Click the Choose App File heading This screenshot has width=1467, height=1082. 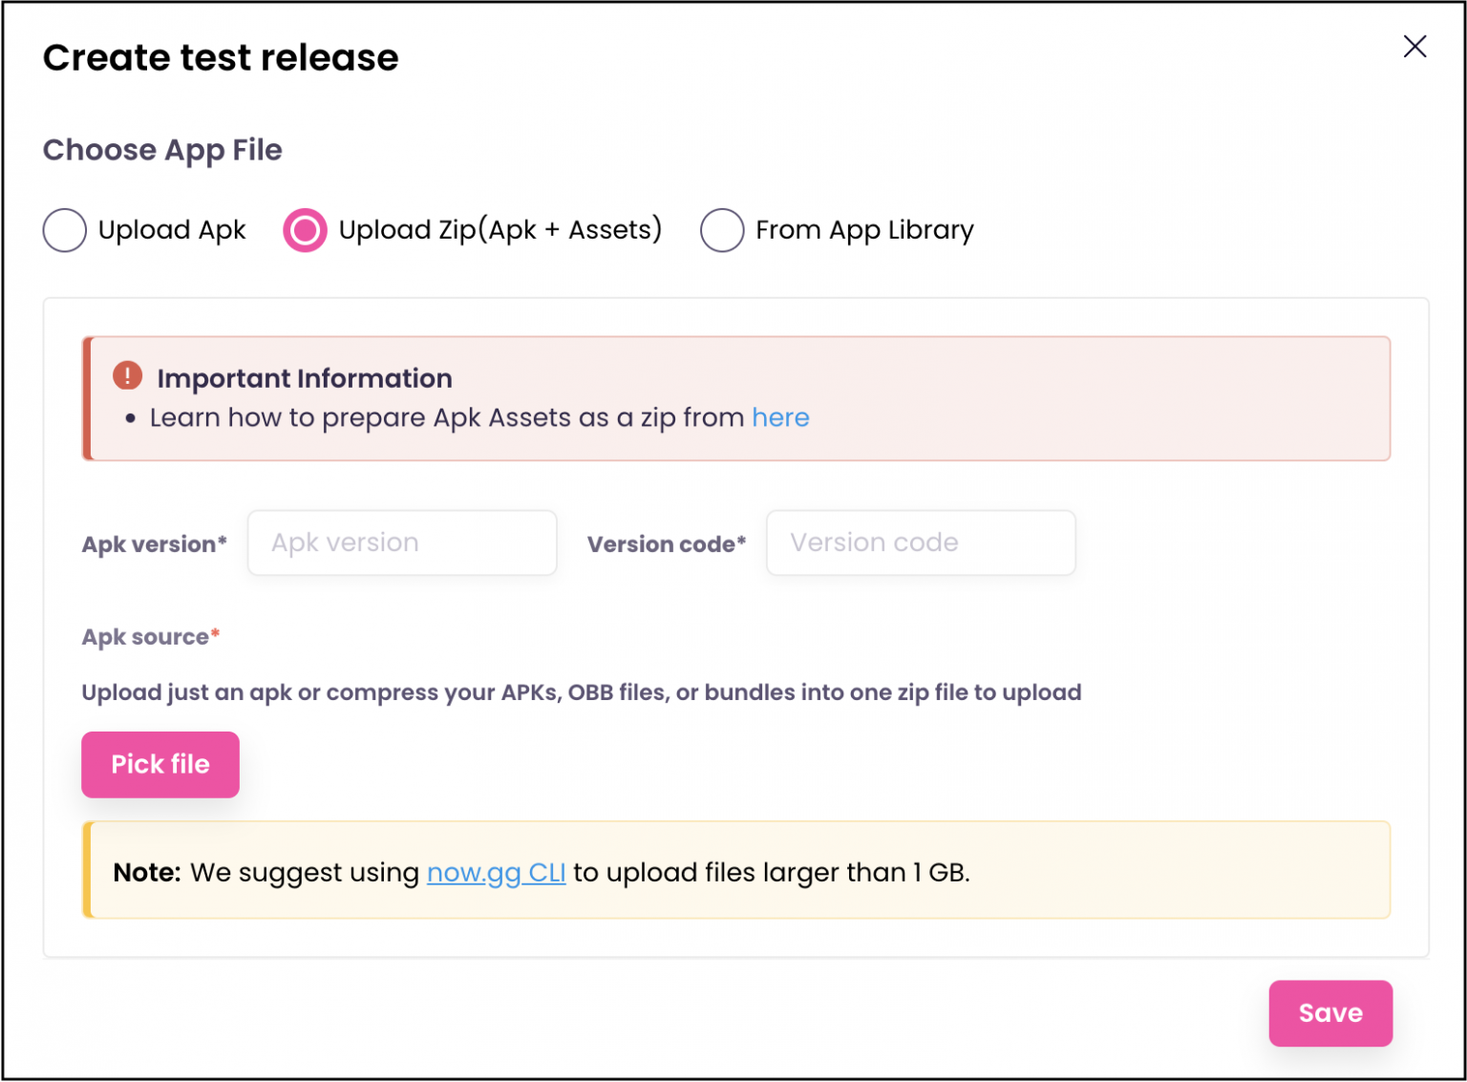(x=162, y=150)
